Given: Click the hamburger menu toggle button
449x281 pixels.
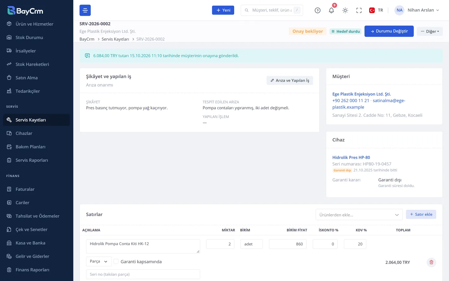Looking at the screenshot, I should click(x=85, y=10).
